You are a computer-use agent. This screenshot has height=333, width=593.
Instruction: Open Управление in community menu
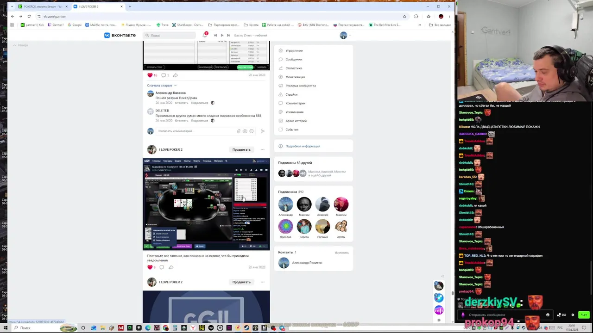[294, 50]
